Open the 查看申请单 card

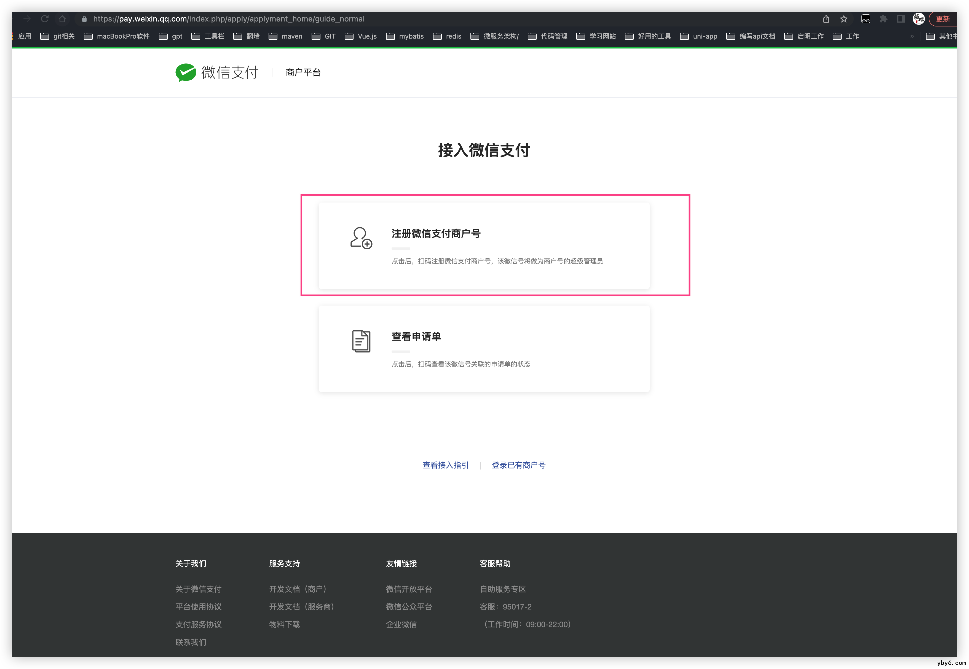(484, 349)
